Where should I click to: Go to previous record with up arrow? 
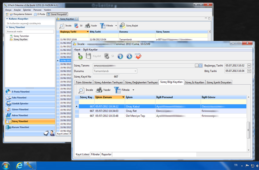[x=120, y=56]
